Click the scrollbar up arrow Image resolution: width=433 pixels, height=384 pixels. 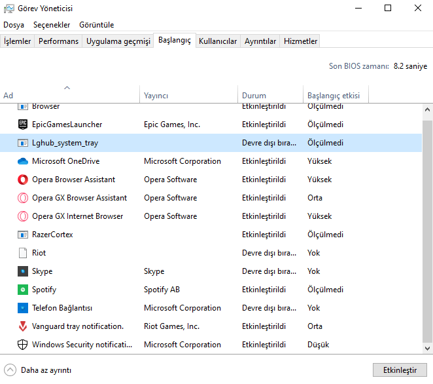tap(428, 110)
